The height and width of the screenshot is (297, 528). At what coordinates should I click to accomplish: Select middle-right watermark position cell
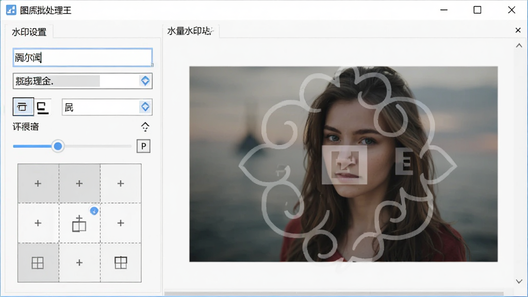click(x=121, y=223)
